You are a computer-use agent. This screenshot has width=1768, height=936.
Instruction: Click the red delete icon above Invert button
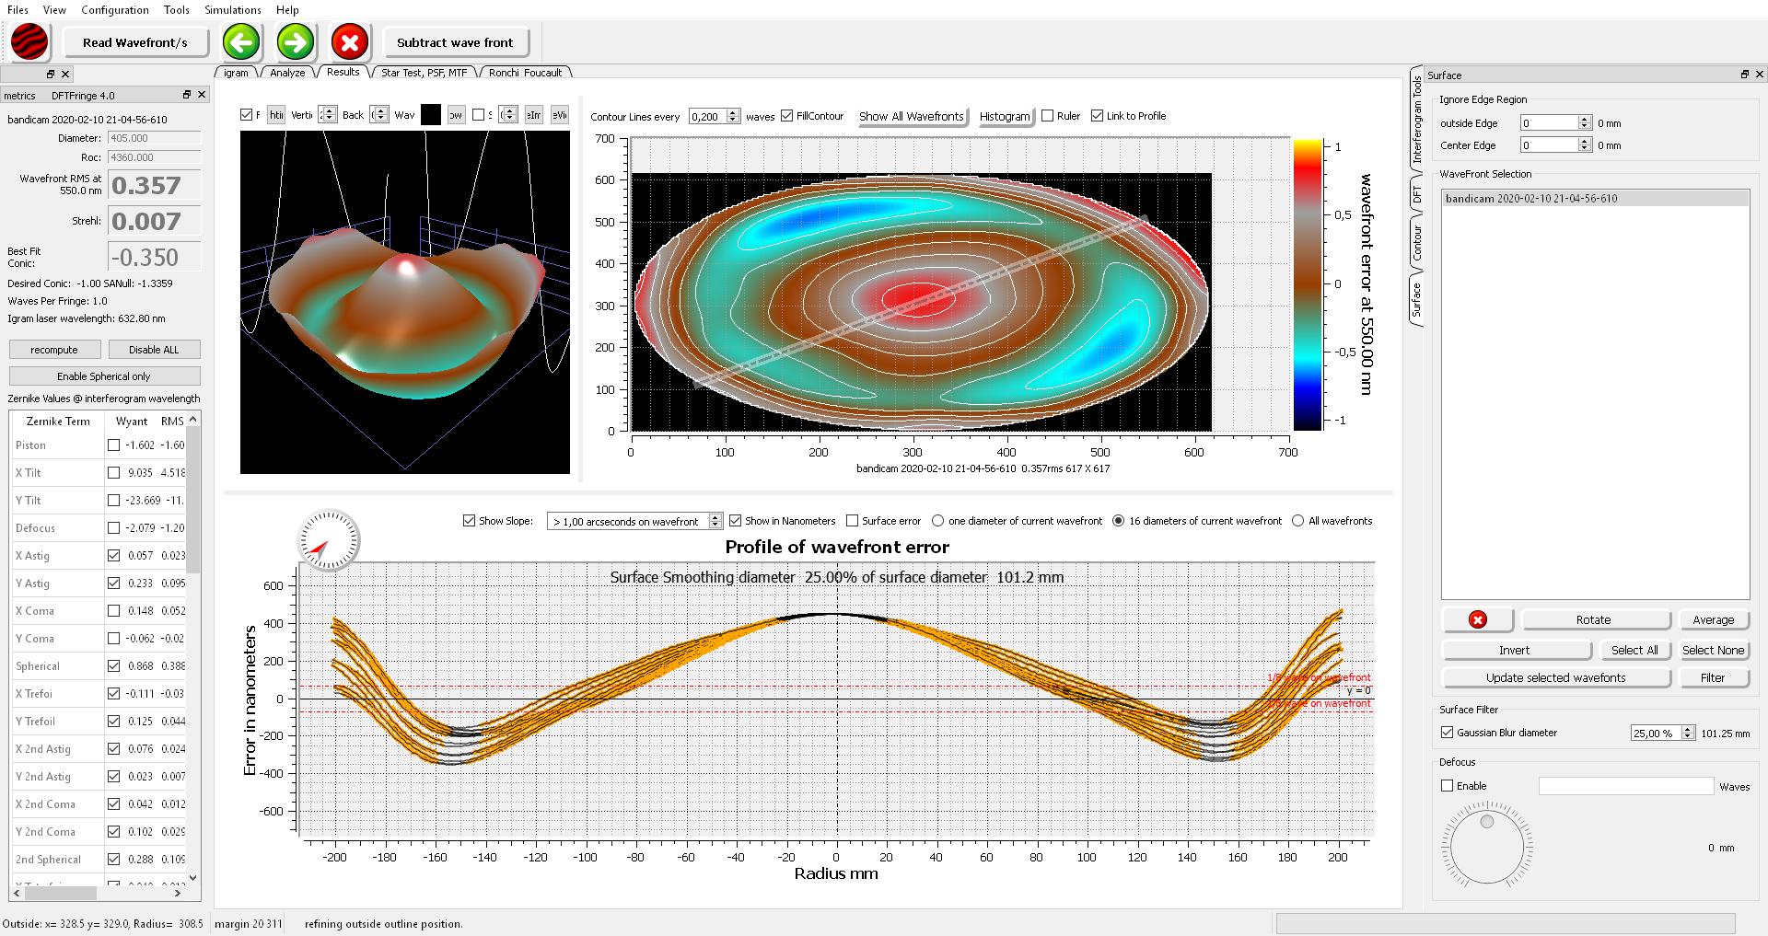tap(1477, 620)
